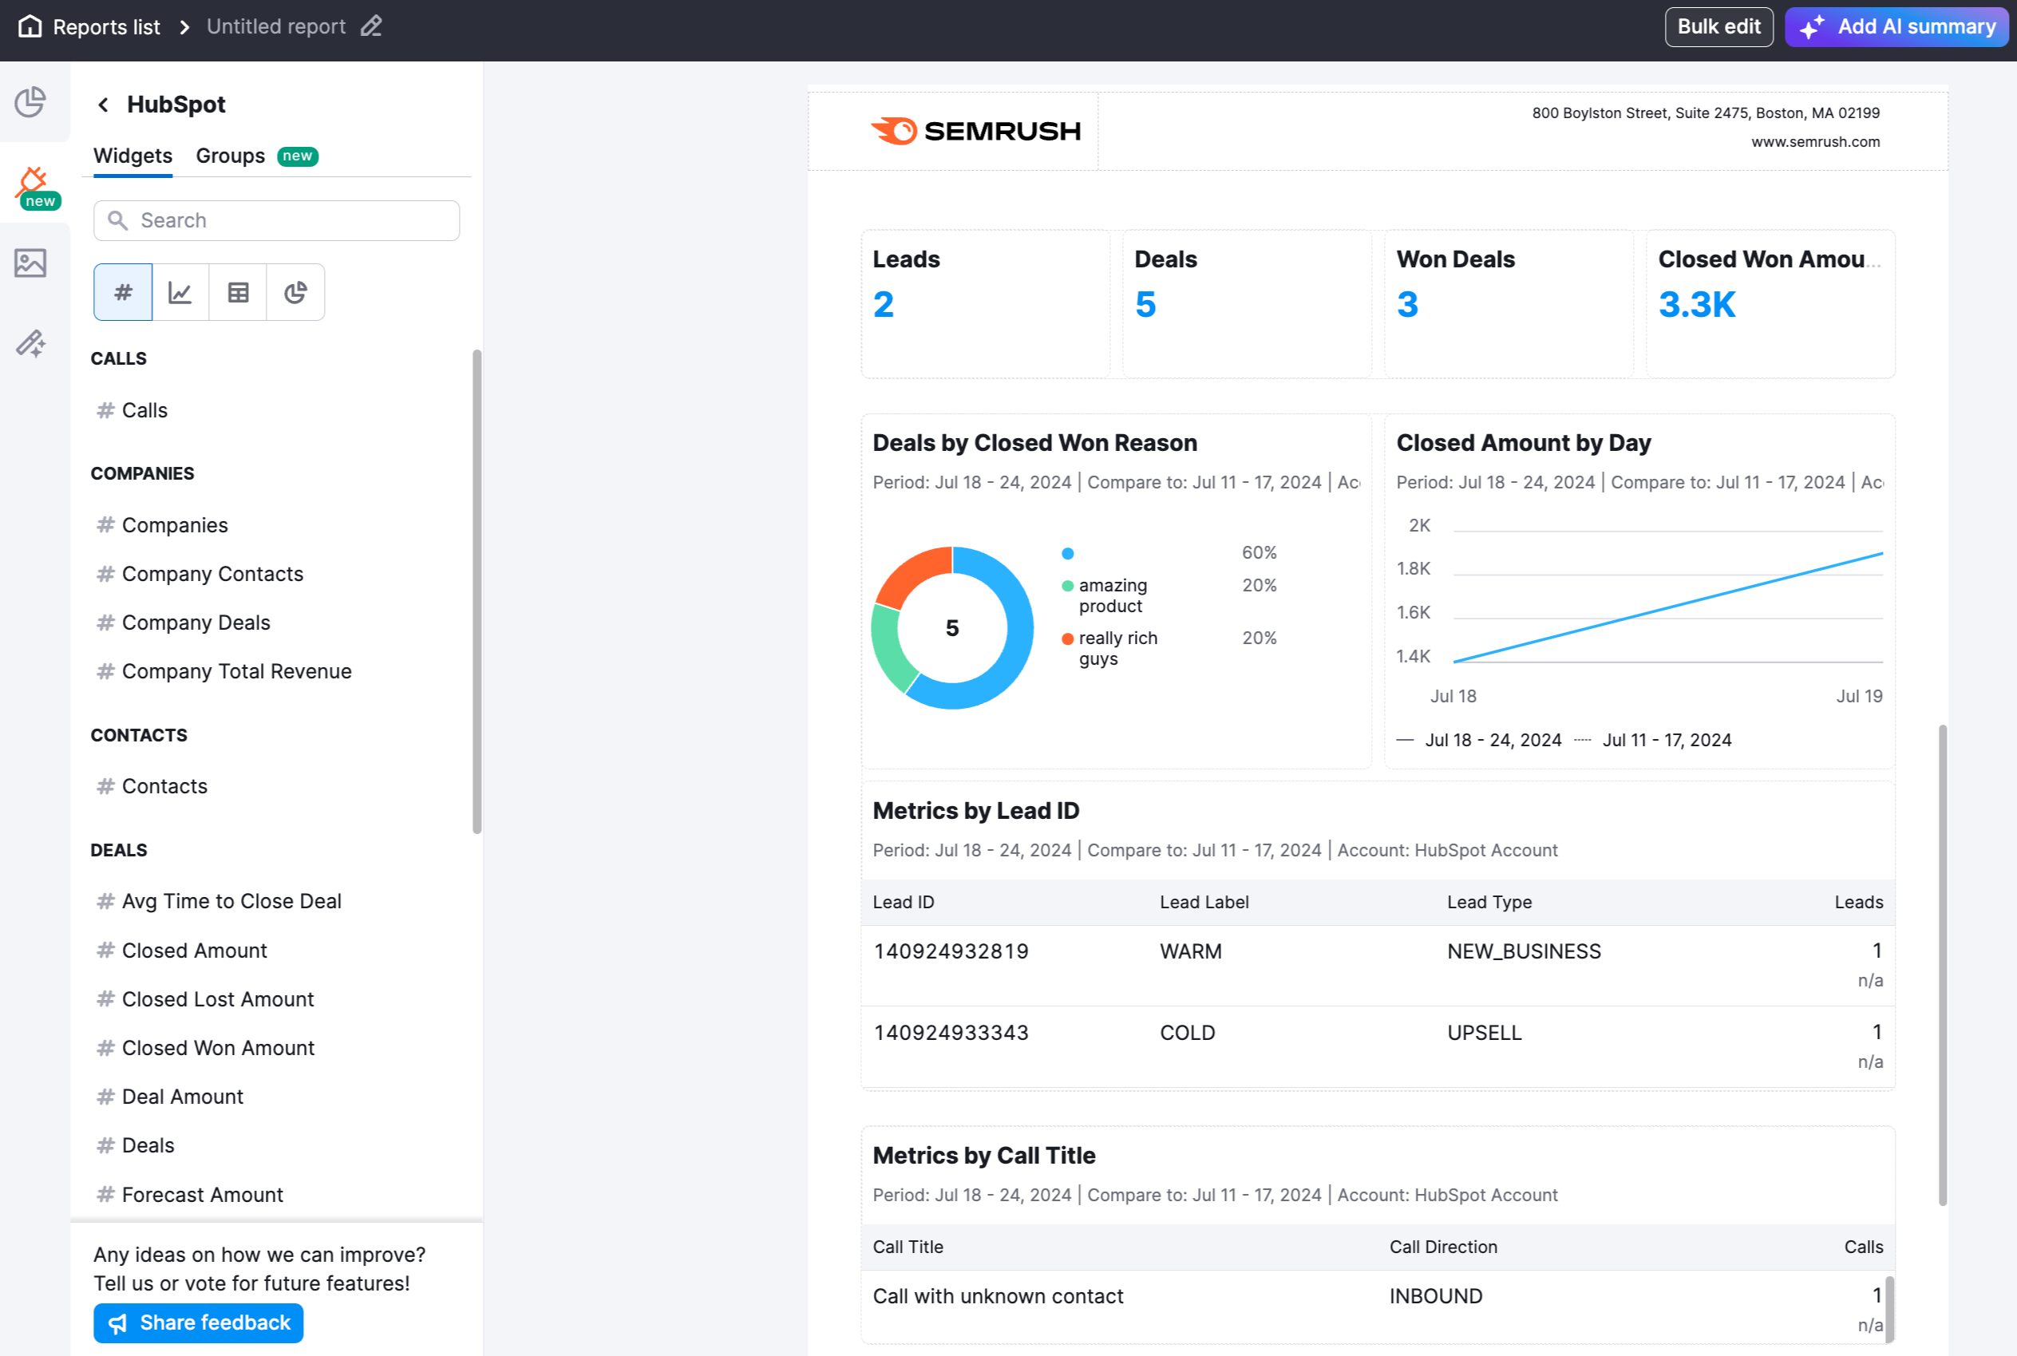Viewport: 2017px width, 1356px height.
Task: Click the blue legend dot at 60%
Action: (1067, 553)
